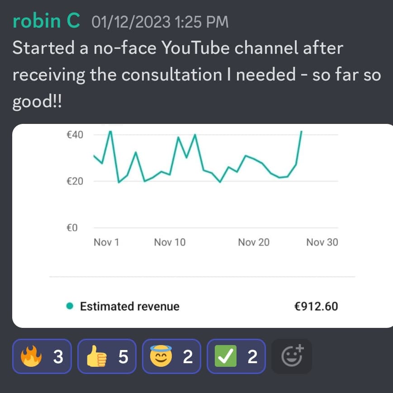This screenshot has width=393, height=393.
Task: Toggle the angel smiley halo reaction
Action: (x=172, y=356)
